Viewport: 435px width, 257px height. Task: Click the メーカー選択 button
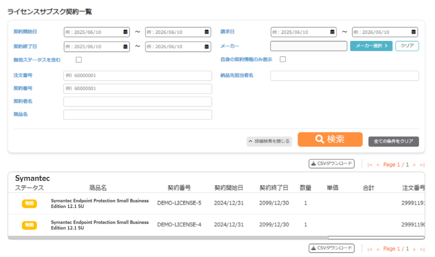[x=371, y=46]
